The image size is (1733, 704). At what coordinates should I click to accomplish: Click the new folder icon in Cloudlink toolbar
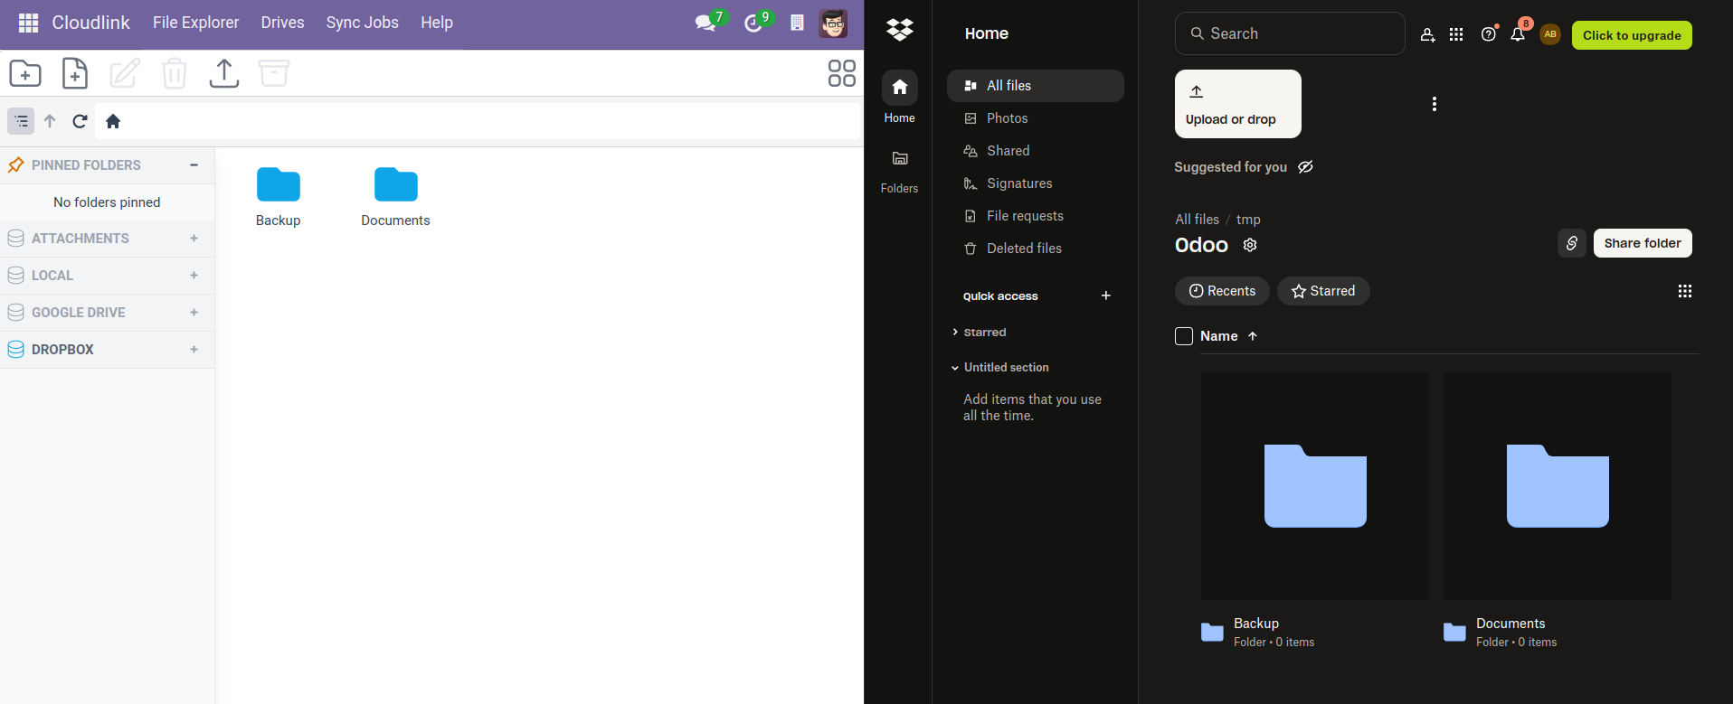[x=25, y=73]
